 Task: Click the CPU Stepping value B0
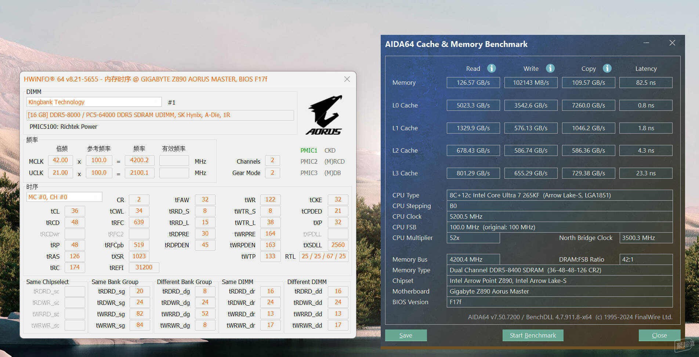559,206
